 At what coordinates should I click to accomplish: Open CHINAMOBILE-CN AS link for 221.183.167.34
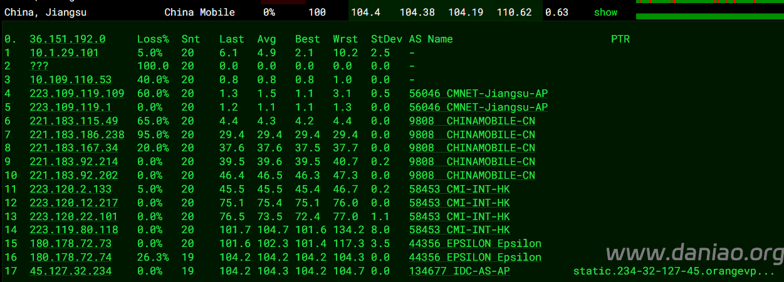[x=472, y=148]
